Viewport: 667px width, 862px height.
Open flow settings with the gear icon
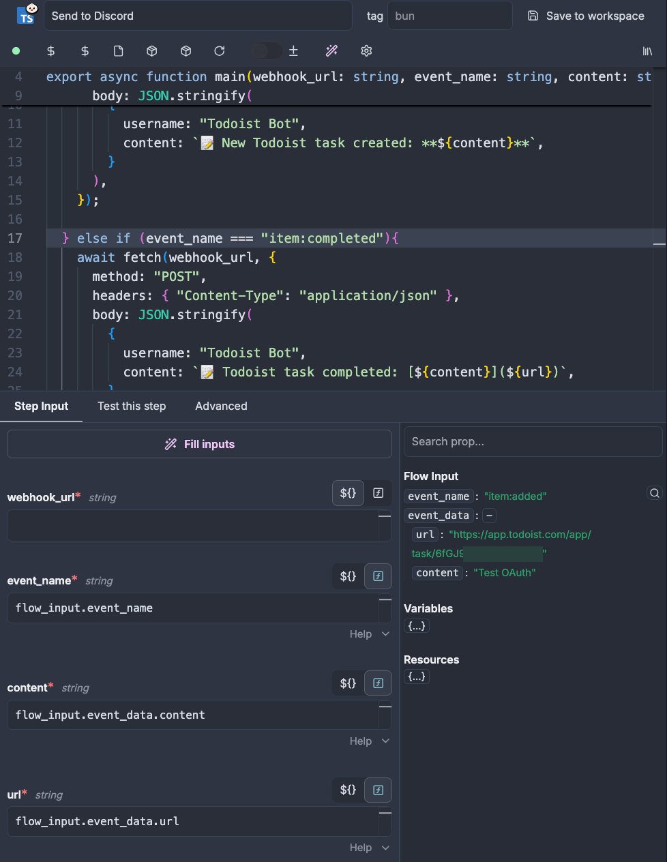pyautogui.click(x=366, y=50)
